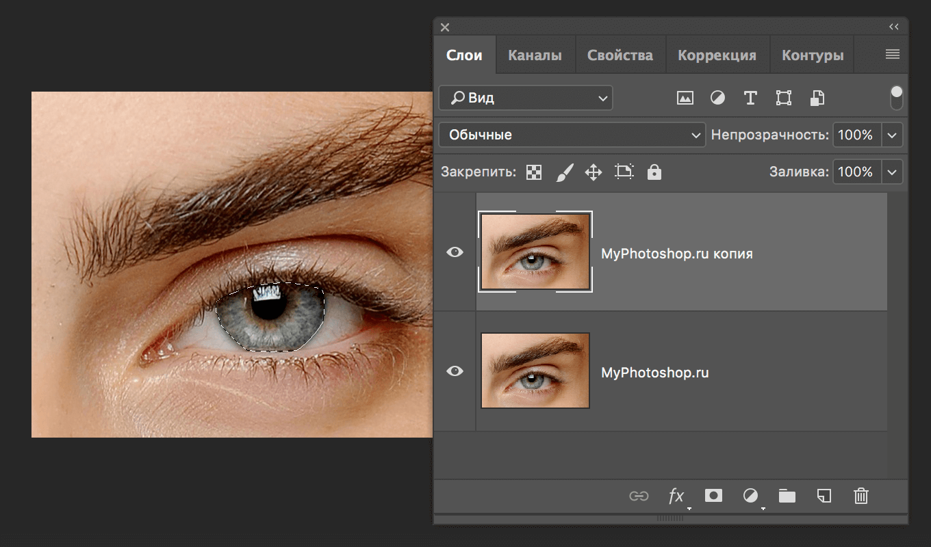The height and width of the screenshot is (547, 931).
Task: Add a layer mask
Action: click(x=713, y=496)
